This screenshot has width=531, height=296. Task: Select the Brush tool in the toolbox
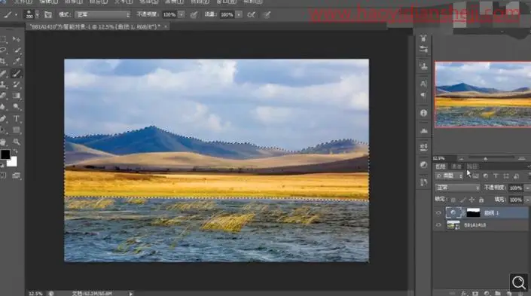click(x=17, y=73)
